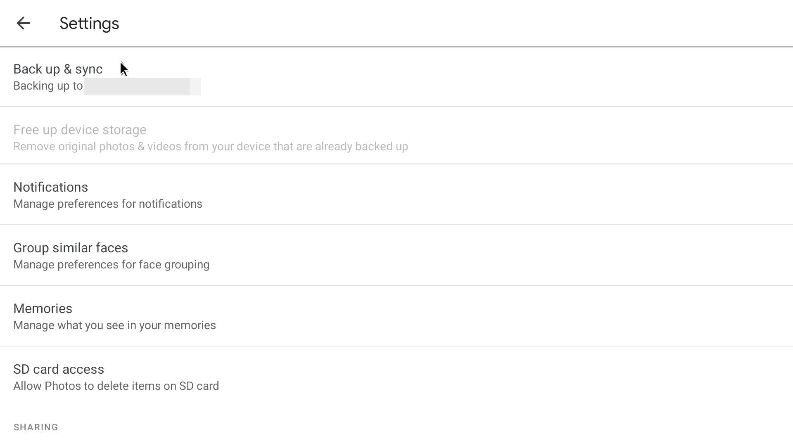This screenshot has width=793, height=446.
Task: Click Remove original photos & videos description text
Action: (210, 146)
